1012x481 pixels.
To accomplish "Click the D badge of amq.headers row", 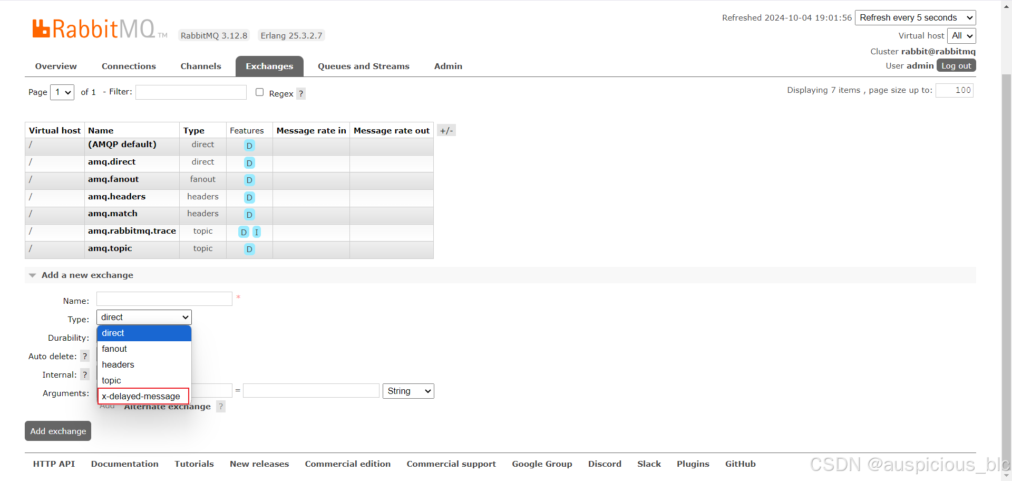I will (249, 197).
